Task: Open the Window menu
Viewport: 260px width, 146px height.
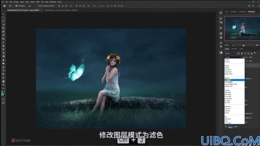Action: pos(53,2)
